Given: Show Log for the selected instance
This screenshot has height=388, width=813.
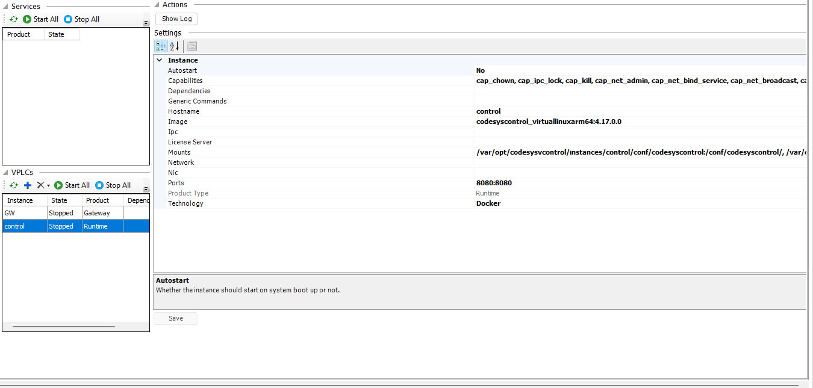Looking at the screenshot, I should pyautogui.click(x=176, y=19).
